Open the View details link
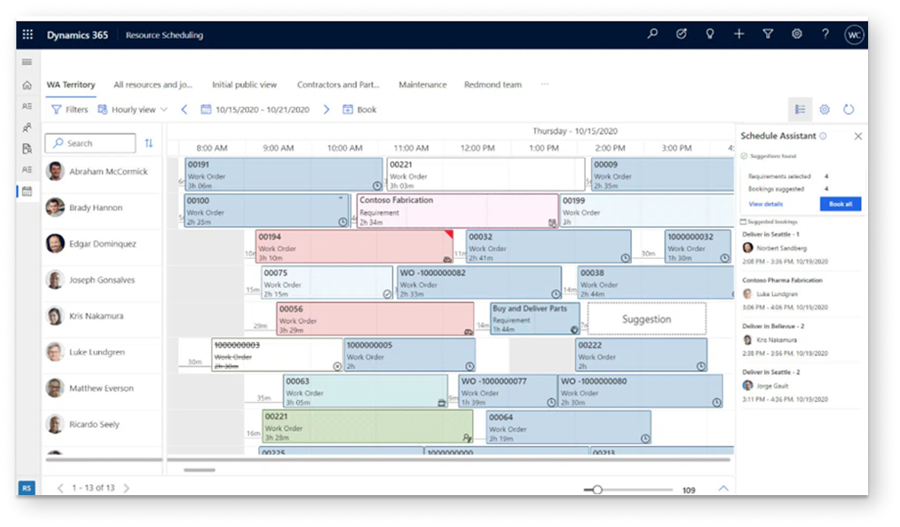 765,204
